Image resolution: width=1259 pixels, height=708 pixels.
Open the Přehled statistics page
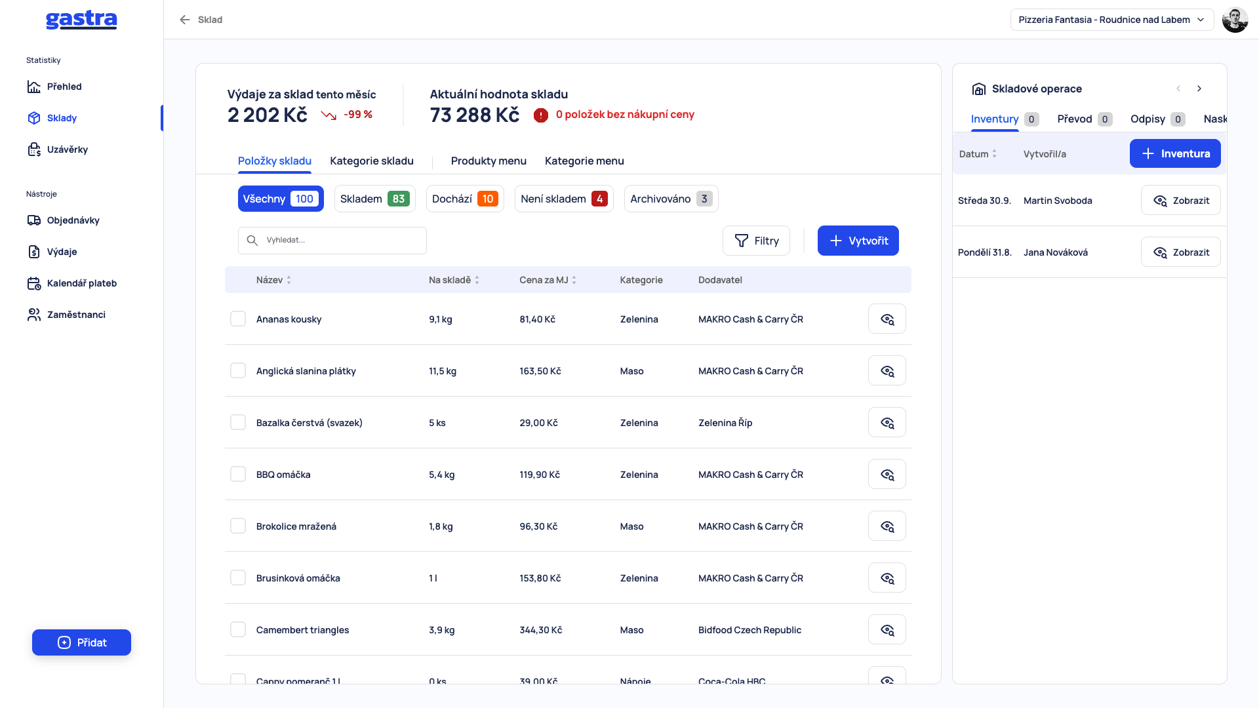coord(54,87)
